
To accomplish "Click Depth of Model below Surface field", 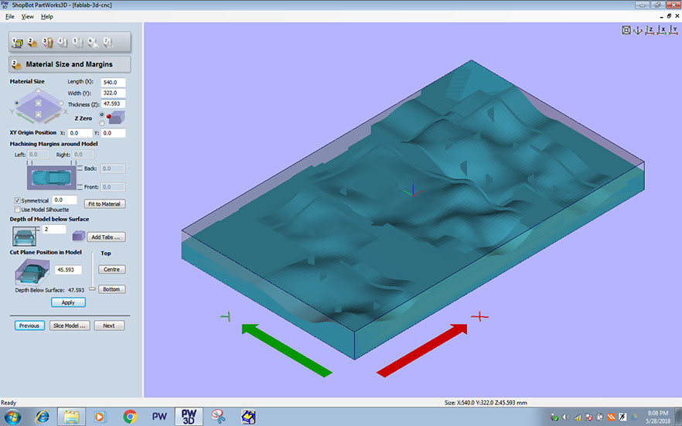I will click(54, 229).
